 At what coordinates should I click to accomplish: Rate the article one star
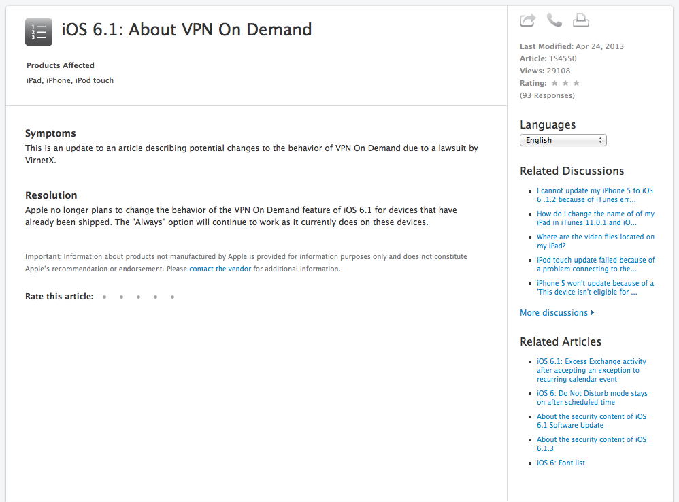pos(104,297)
